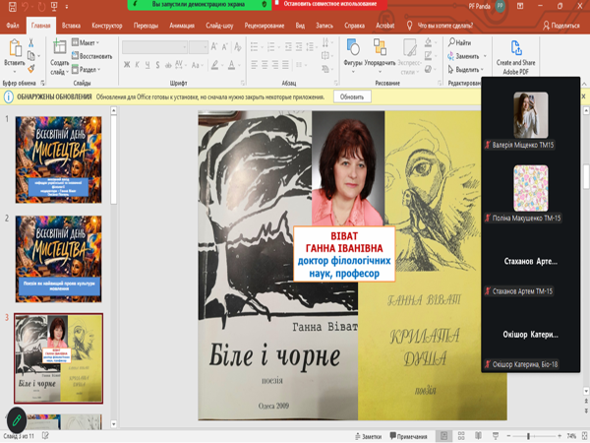Click the Create and Share Adobe PDF icon
Viewport: 590px width, 443px height.
[x=516, y=48]
